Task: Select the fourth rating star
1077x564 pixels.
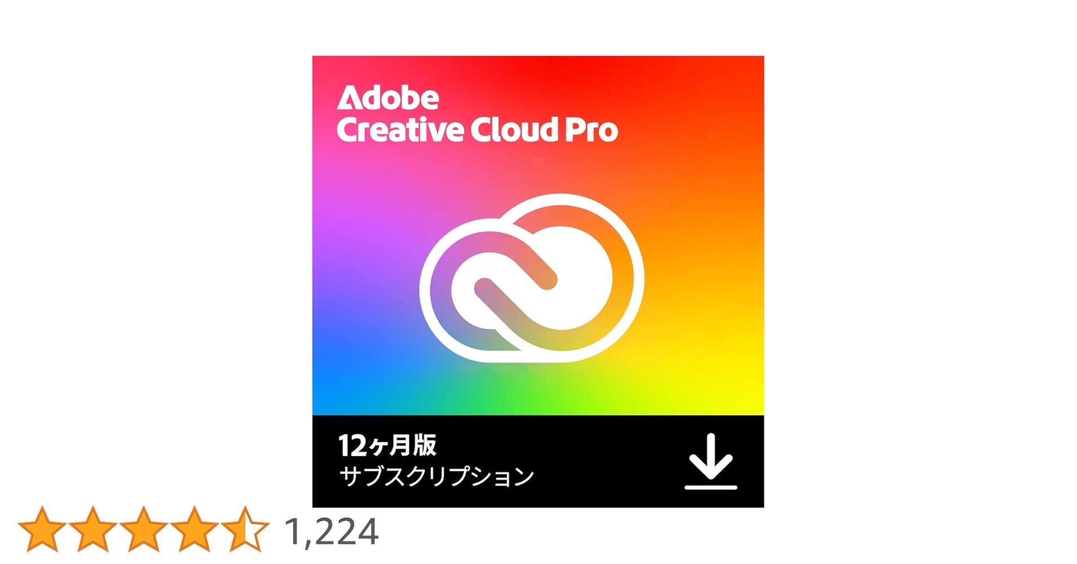Action: pyautogui.click(x=195, y=529)
